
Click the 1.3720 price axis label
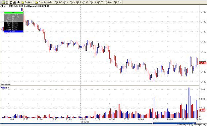point(203,22)
